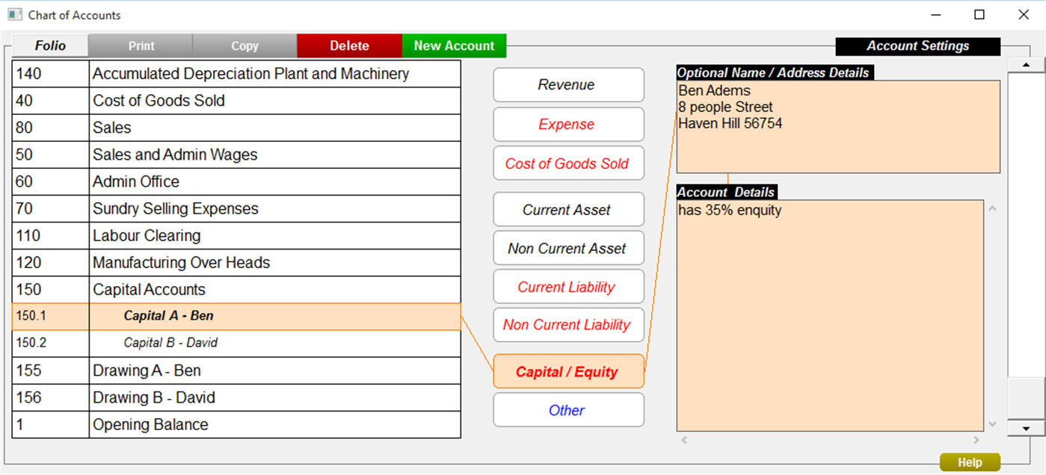Open the New Account dialog
The height and width of the screenshot is (475, 1046).
tap(454, 46)
